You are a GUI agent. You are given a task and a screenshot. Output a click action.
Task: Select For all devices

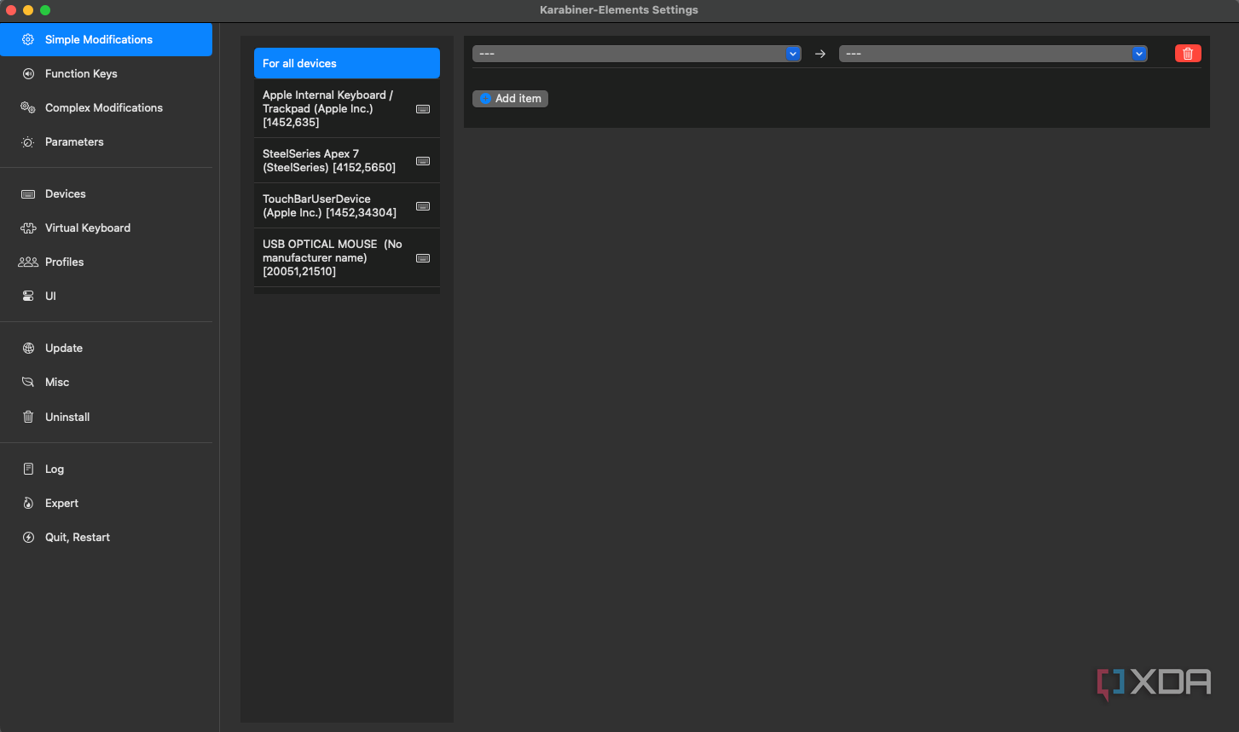click(x=347, y=63)
